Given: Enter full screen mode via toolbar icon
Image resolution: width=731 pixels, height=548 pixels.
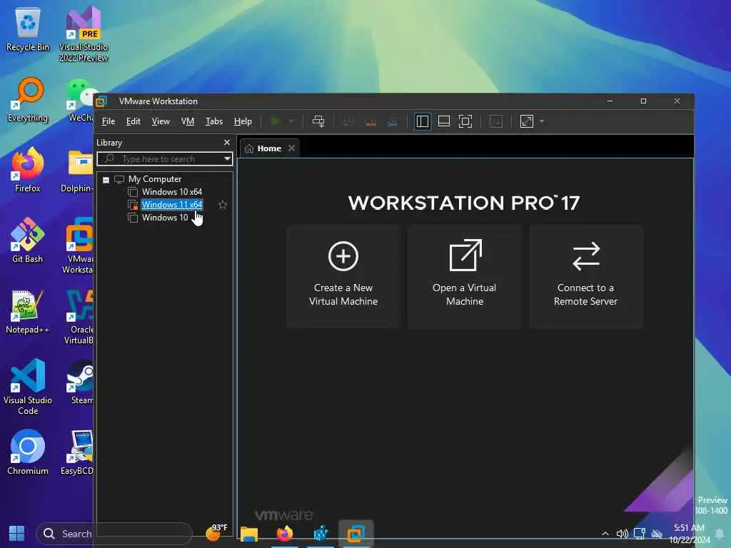Looking at the screenshot, I should point(465,121).
